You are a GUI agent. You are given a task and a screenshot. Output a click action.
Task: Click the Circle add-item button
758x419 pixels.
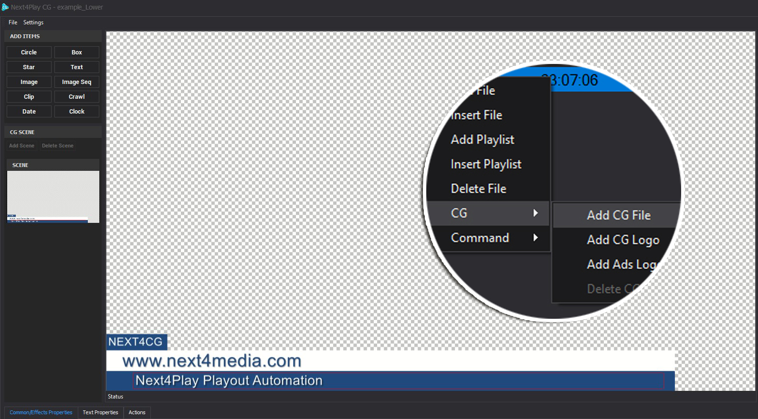coord(29,52)
